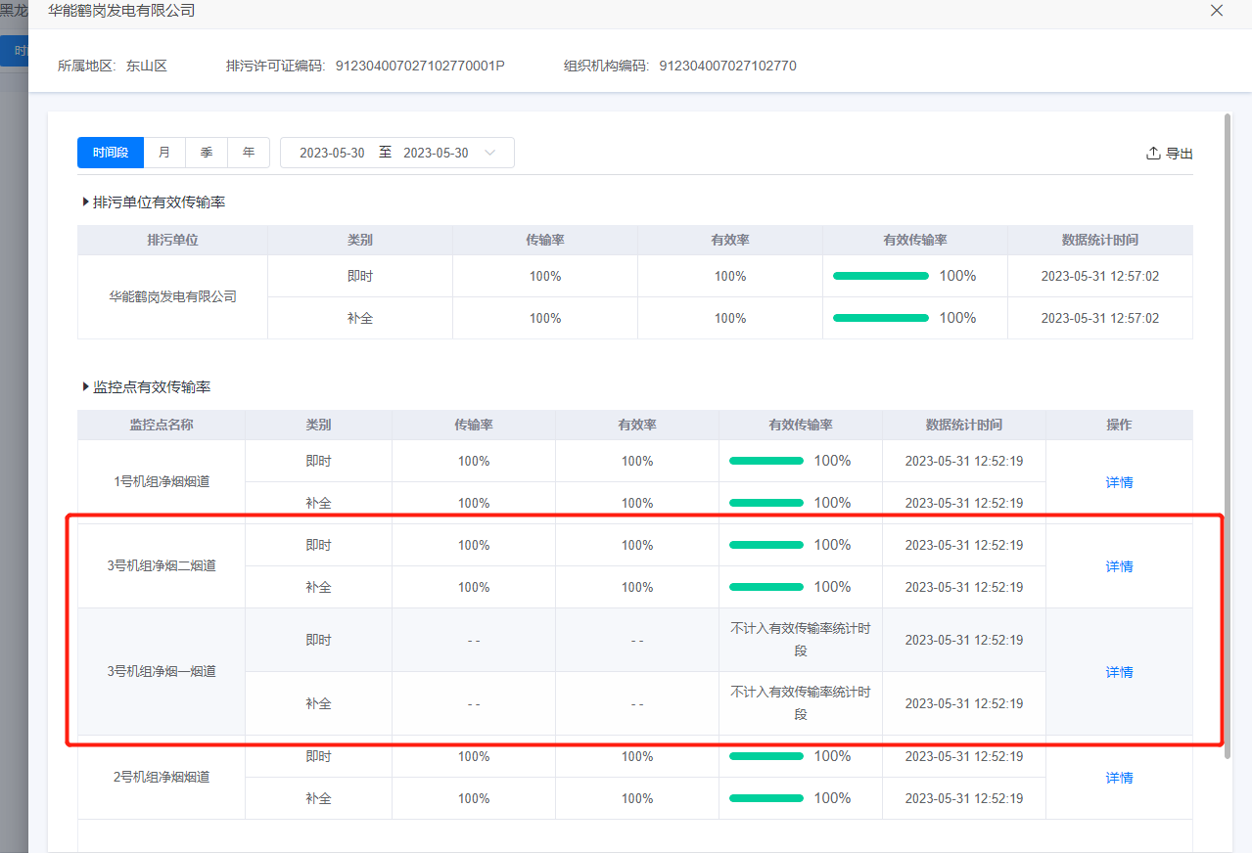Image resolution: width=1252 pixels, height=853 pixels.
Task: Click 即时 progress bar of 1号机组净烟烟道
Action: point(766,461)
